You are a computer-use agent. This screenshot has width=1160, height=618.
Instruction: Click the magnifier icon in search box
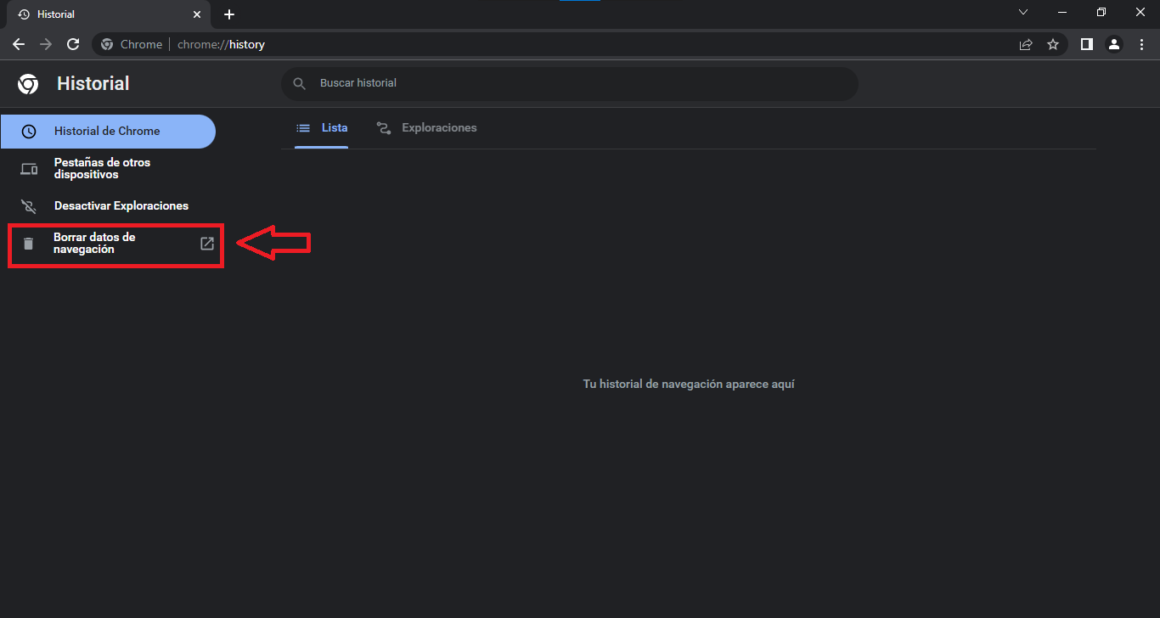(299, 83)
